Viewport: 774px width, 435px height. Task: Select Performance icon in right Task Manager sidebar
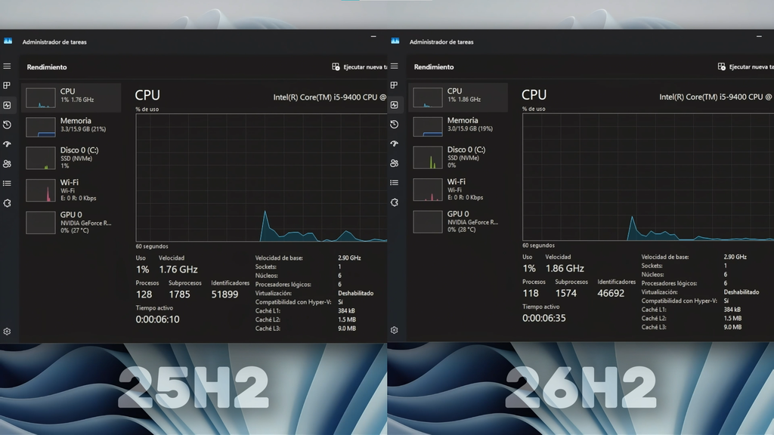tap(394, 104)
